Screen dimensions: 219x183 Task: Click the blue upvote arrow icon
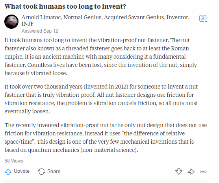point(8,172)
